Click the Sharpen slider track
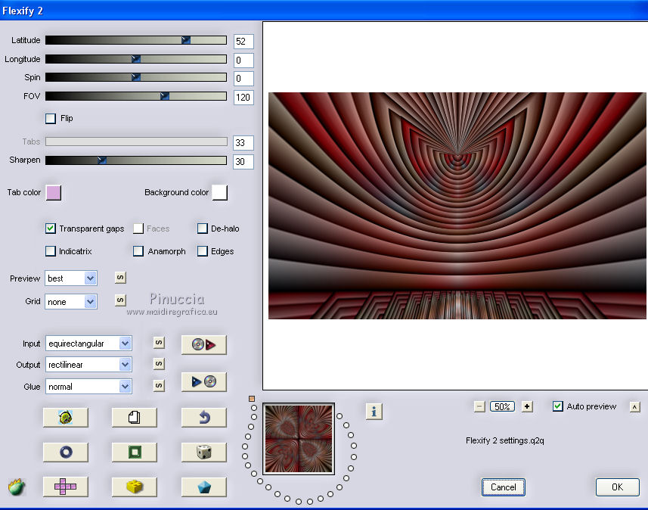Screen dimensions: 648x510 click(x=136, y=160)
